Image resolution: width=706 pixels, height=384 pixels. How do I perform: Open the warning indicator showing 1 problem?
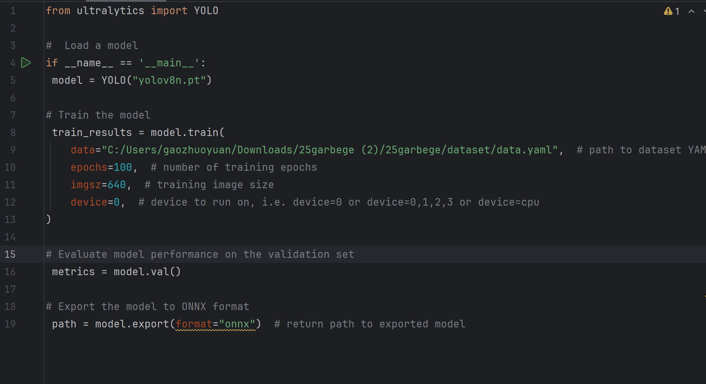pyautogui.click(x=671, y=11)
